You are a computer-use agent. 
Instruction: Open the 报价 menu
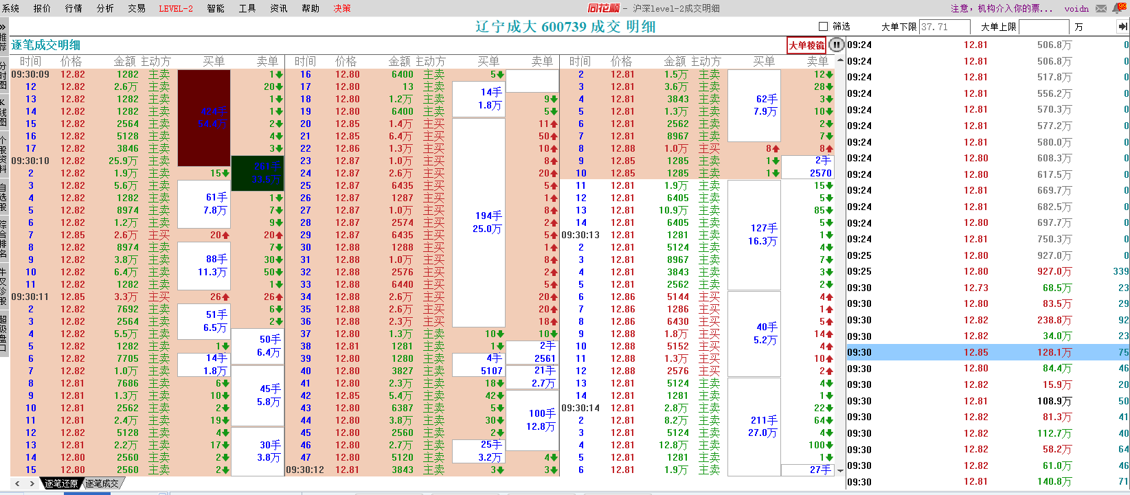coord(42,8)
